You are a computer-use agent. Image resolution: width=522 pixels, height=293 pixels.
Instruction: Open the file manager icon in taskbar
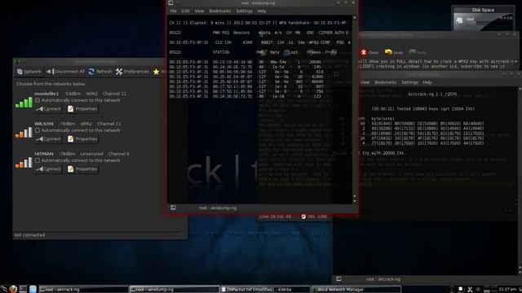(x=33, y=290)
